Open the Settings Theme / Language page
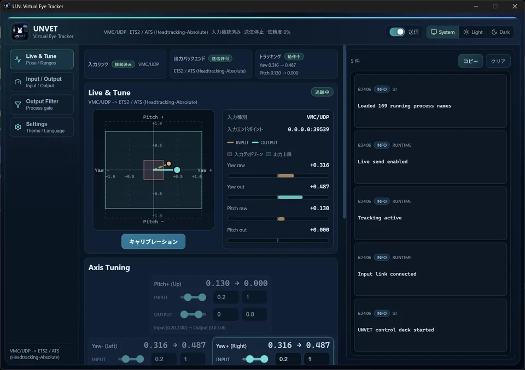 coord(42,127)
